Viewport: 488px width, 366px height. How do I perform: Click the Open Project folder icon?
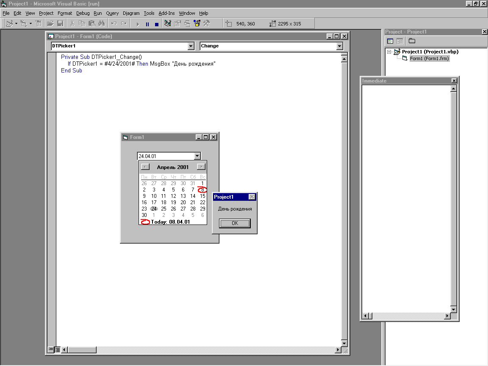50,24
